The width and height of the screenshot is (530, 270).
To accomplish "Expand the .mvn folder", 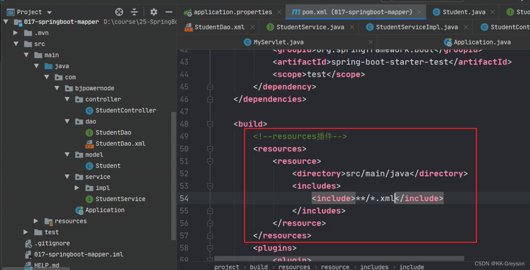I will pos(15,33).
